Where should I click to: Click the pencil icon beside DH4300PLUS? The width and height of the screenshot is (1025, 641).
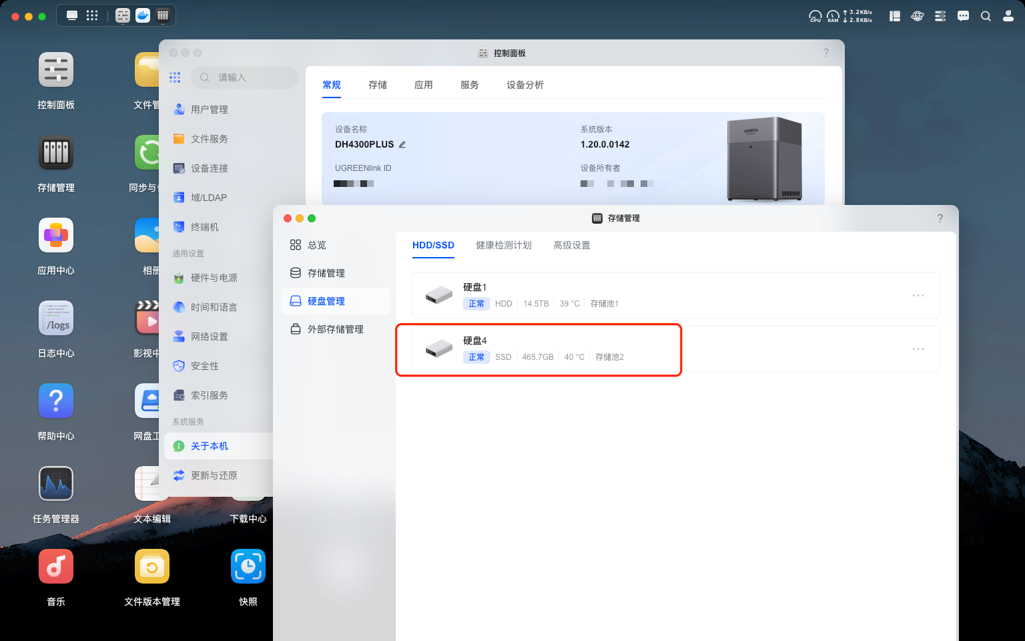pyautogui.click(x=402, y=144)
